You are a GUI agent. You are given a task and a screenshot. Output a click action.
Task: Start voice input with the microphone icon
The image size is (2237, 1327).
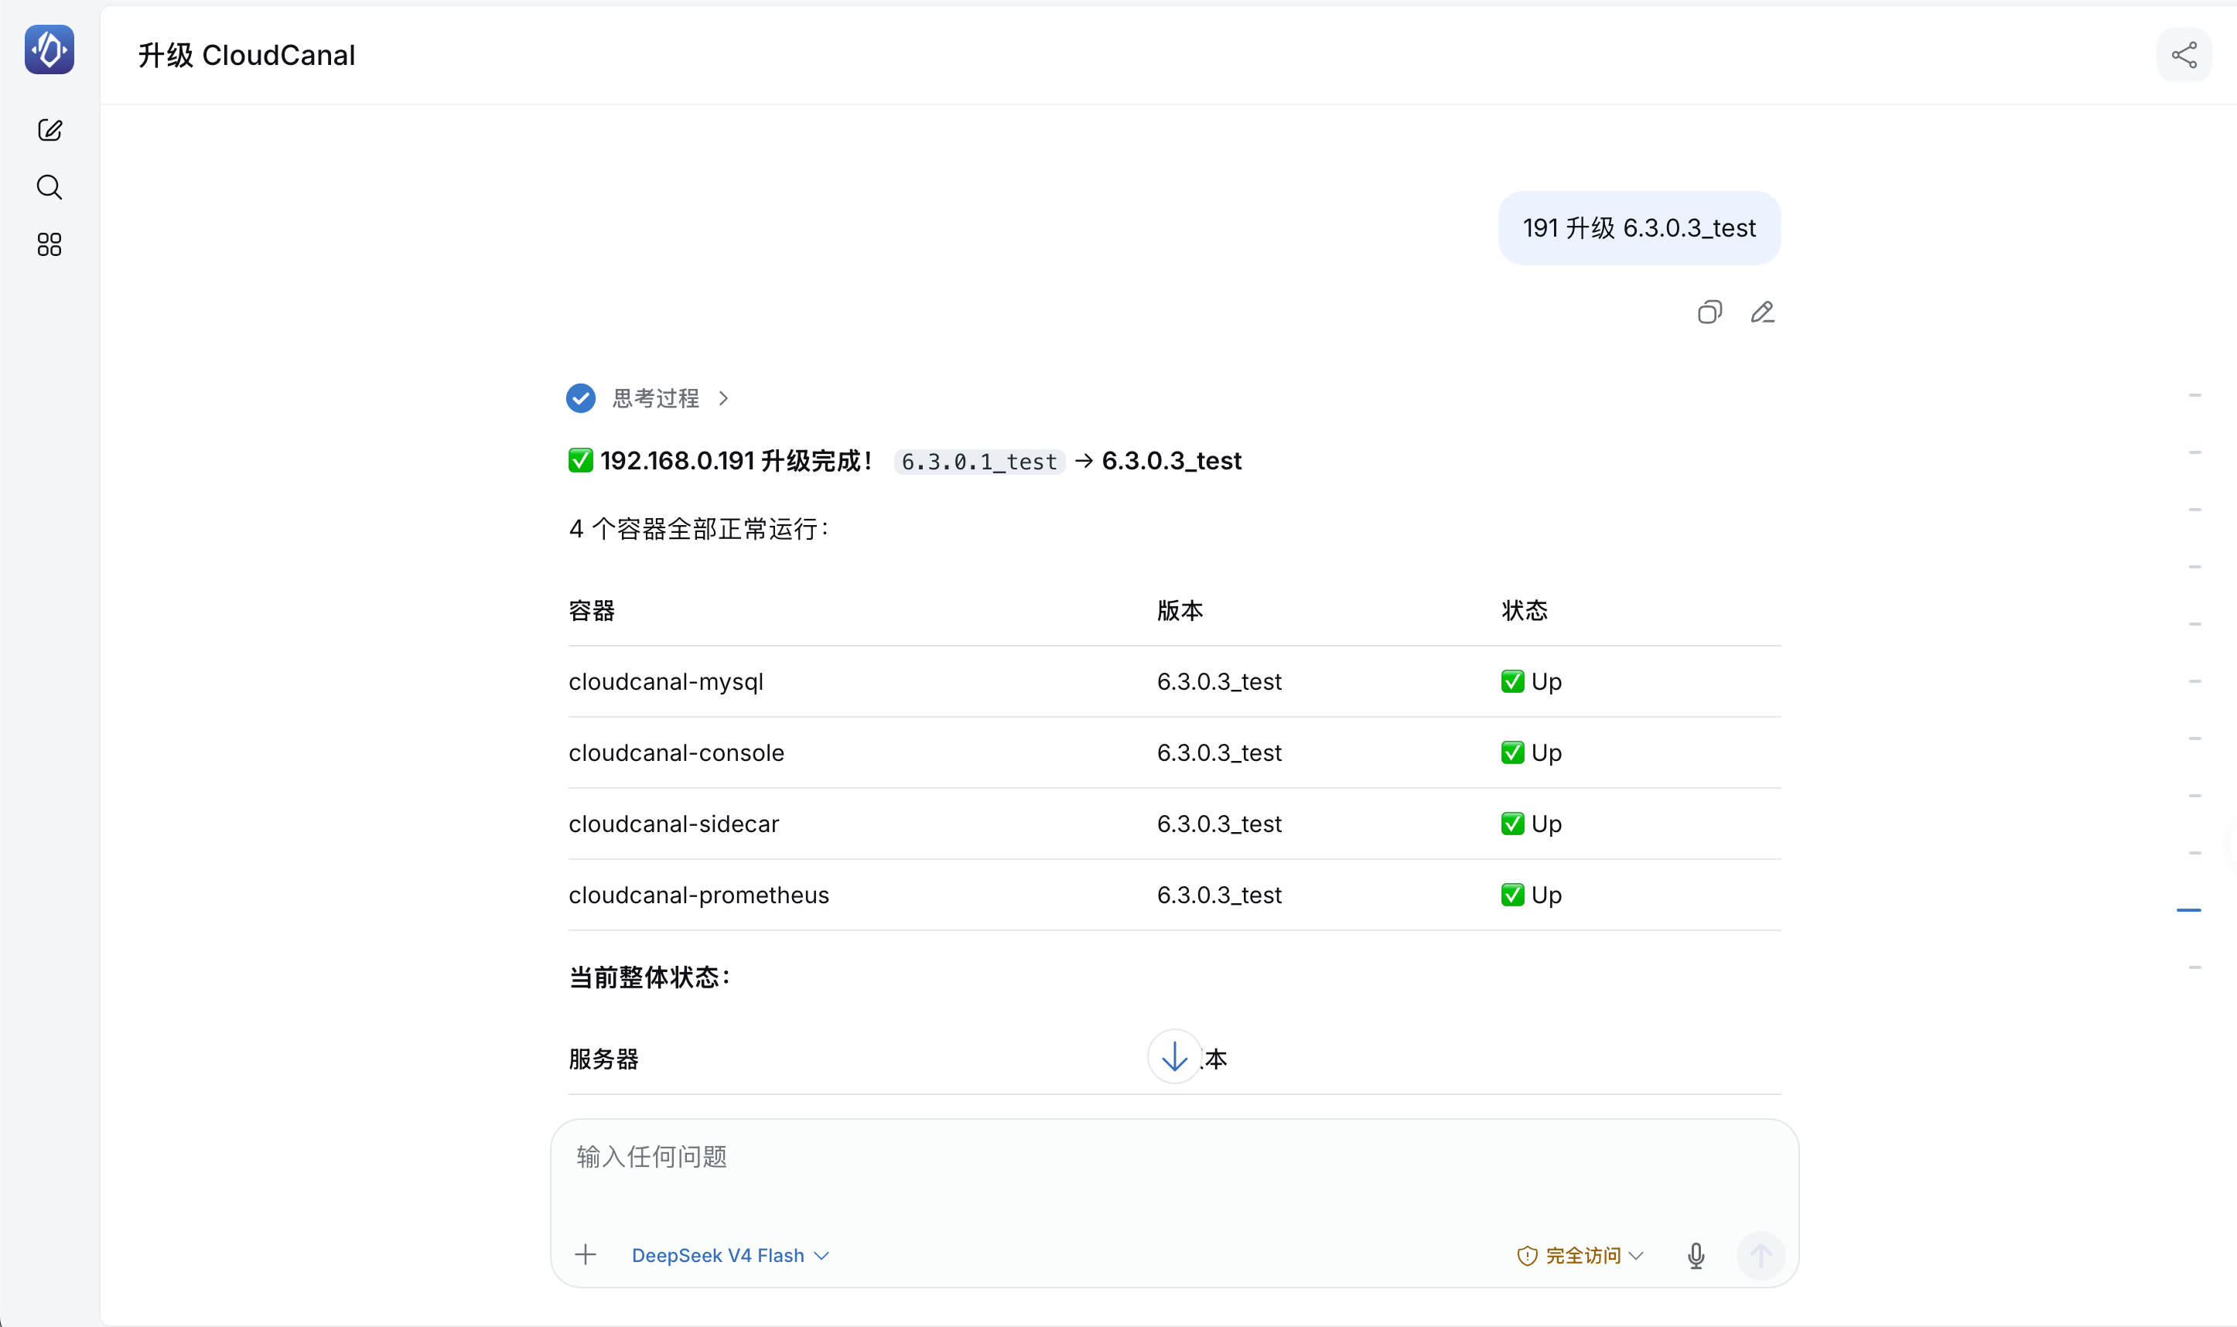[x=1696, y=1255]
